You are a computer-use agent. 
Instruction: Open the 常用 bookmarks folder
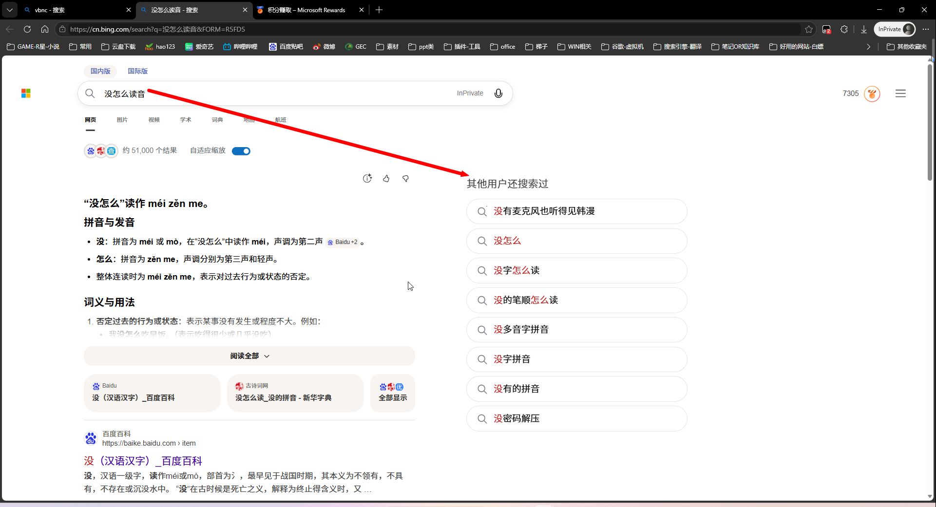(x=80, y=47)
